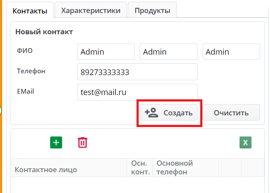Focus the first ФИО input field
Image resolution: width=270 pixels, height=193 pixels.
coord(106,52)
